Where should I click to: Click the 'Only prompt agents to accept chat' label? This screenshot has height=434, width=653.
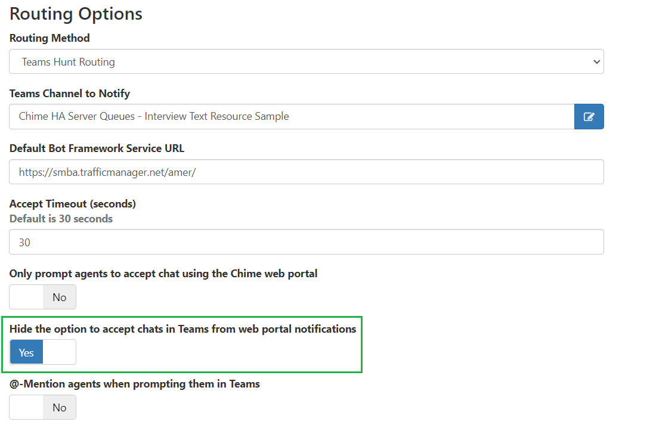click(163, 274)
